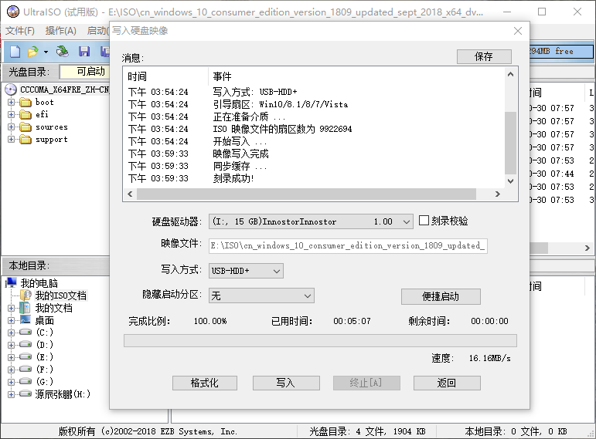Open the 隐藏启动分区 dropdown
Viewport: 596px width, 439px height.
(308, 295)
